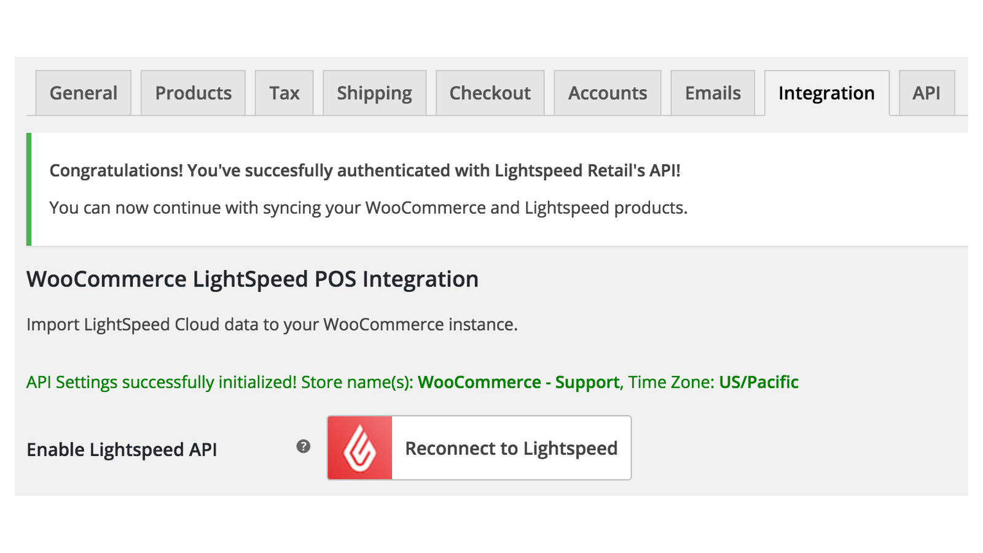Open the Checkout tab

pos(490,93)
